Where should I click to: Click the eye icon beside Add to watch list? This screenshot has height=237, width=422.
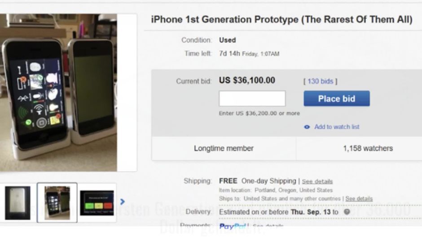[307, 127]
